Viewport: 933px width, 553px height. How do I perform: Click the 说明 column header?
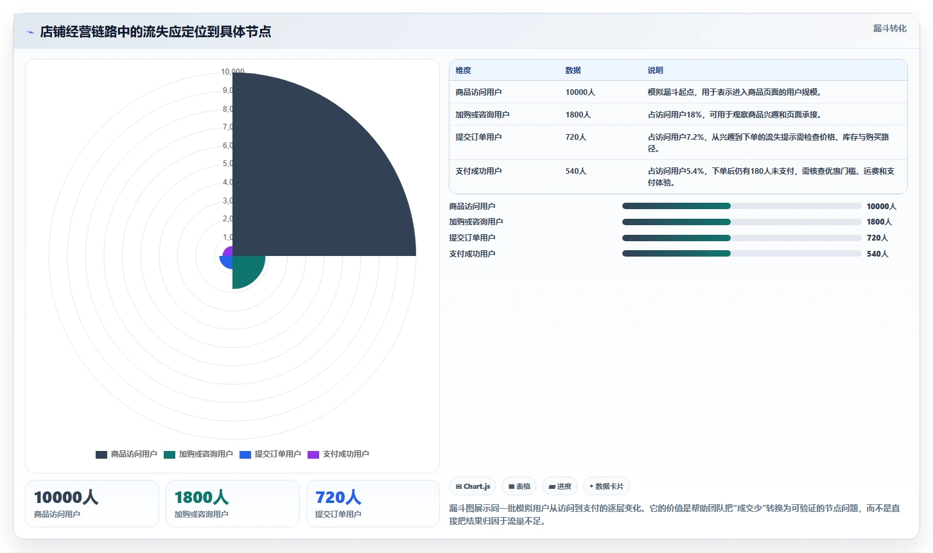[x=655, y=71]
